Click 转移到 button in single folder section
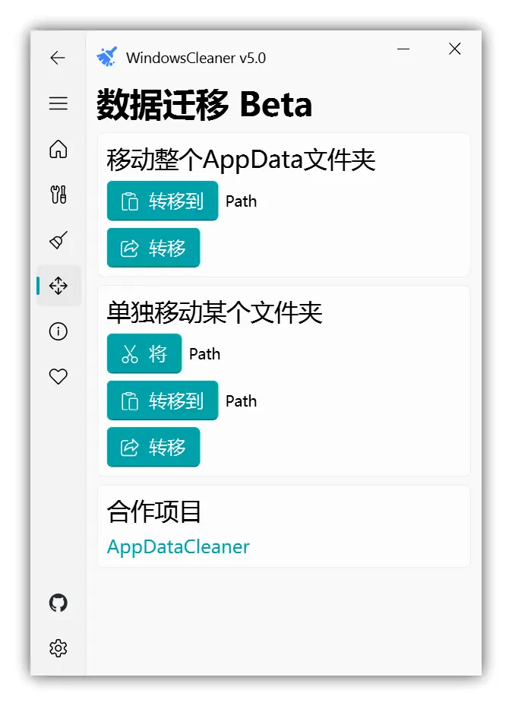The width and height of the screenshot is (512, 706). (x=163, y=400)
